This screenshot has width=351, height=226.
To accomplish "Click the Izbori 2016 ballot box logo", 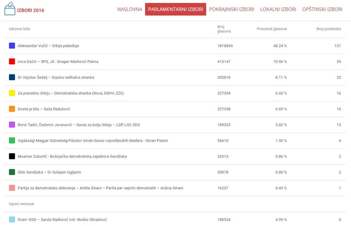I will click(9, 9).
